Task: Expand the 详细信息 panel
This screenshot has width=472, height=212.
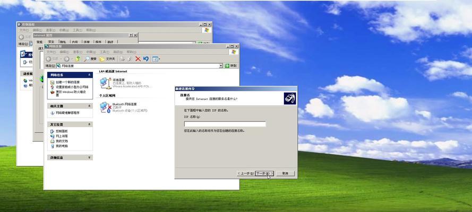Action: coord(89,157)
